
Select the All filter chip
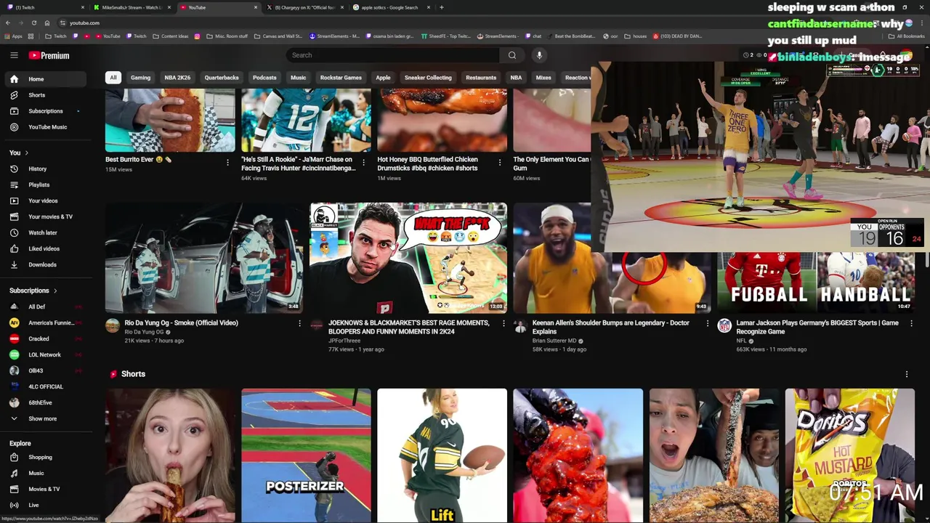pyautogui.click(x=113, y=78)
